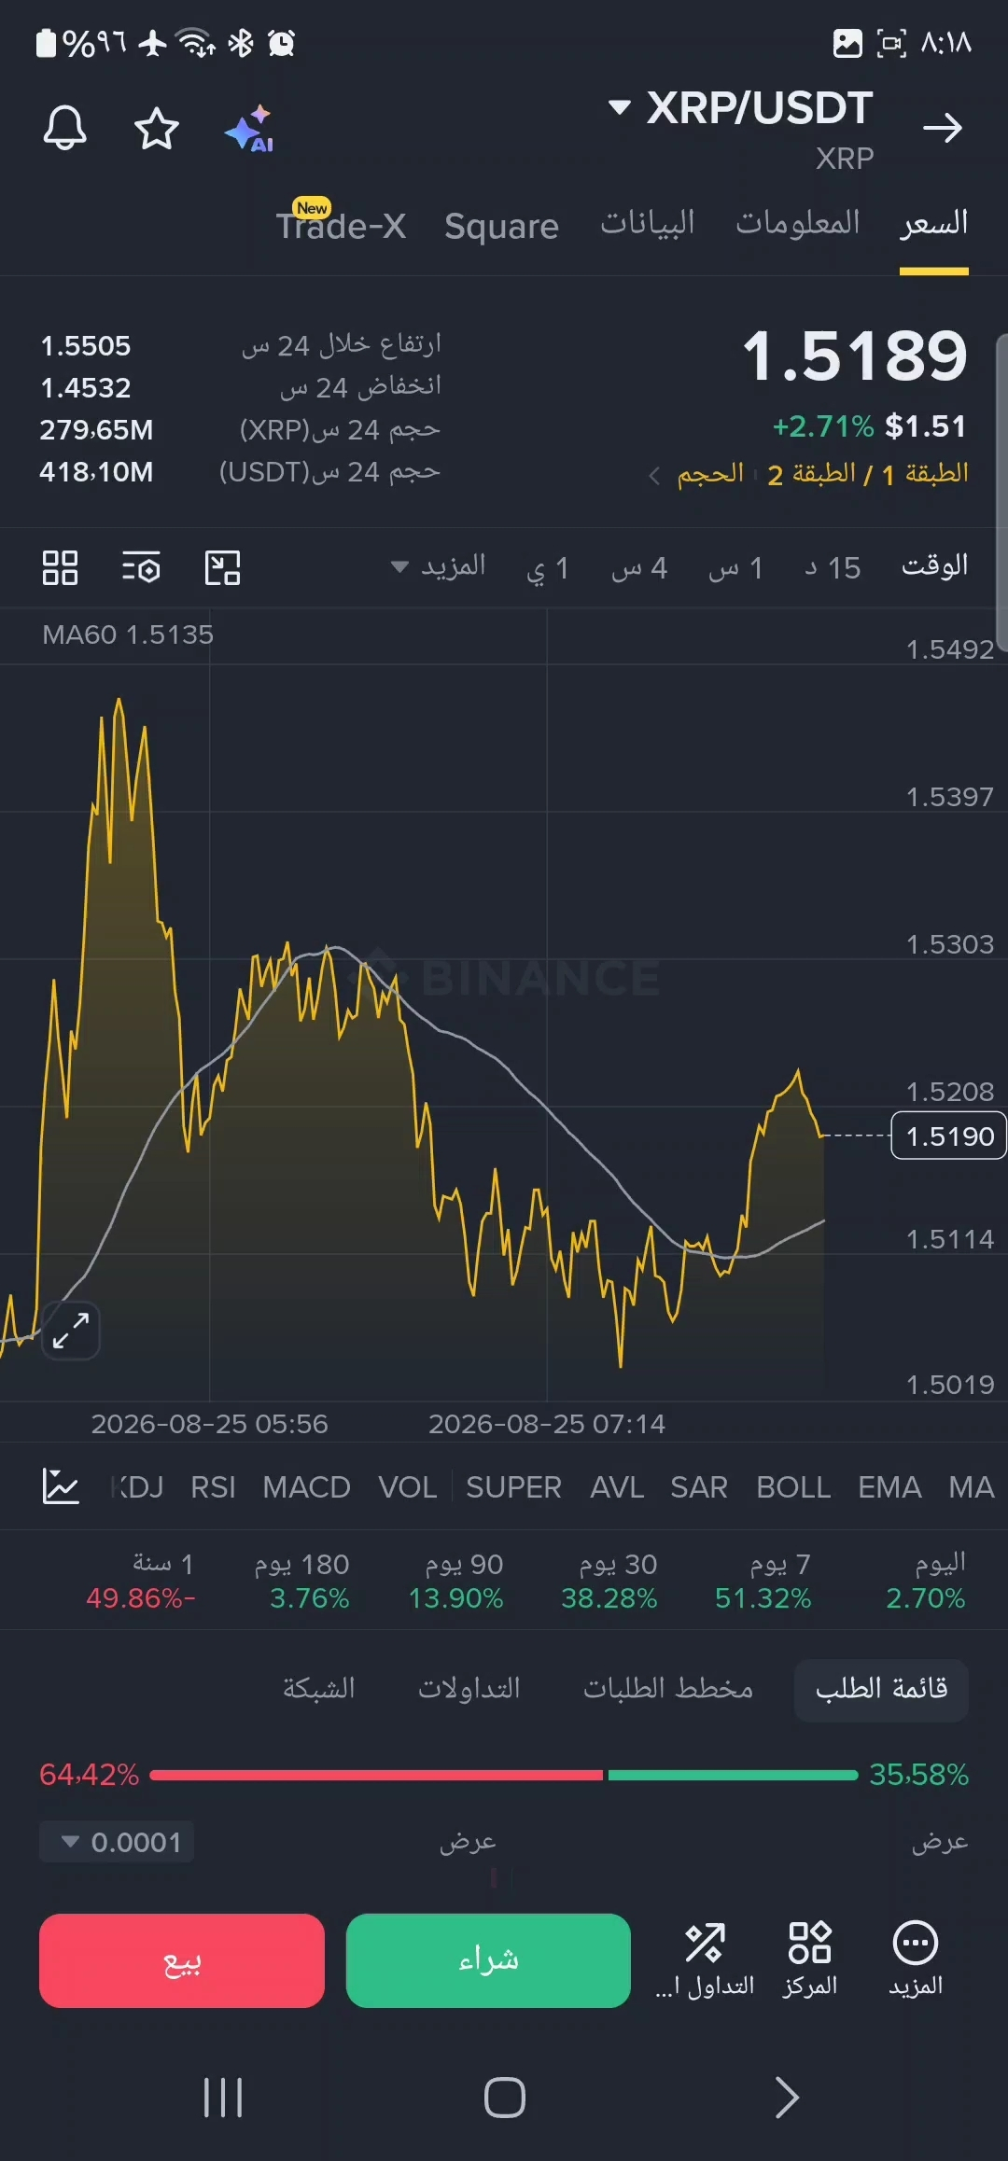Tap the Android back navigation chevron

coord(787,2098)
